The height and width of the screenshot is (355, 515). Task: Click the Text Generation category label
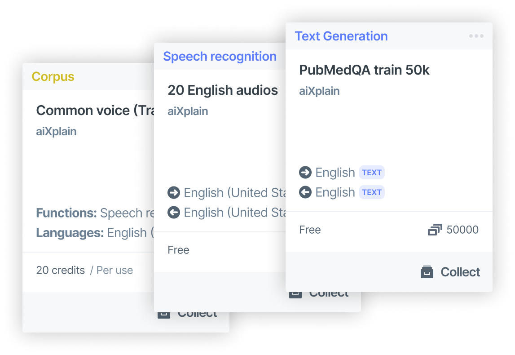point(341,36)
